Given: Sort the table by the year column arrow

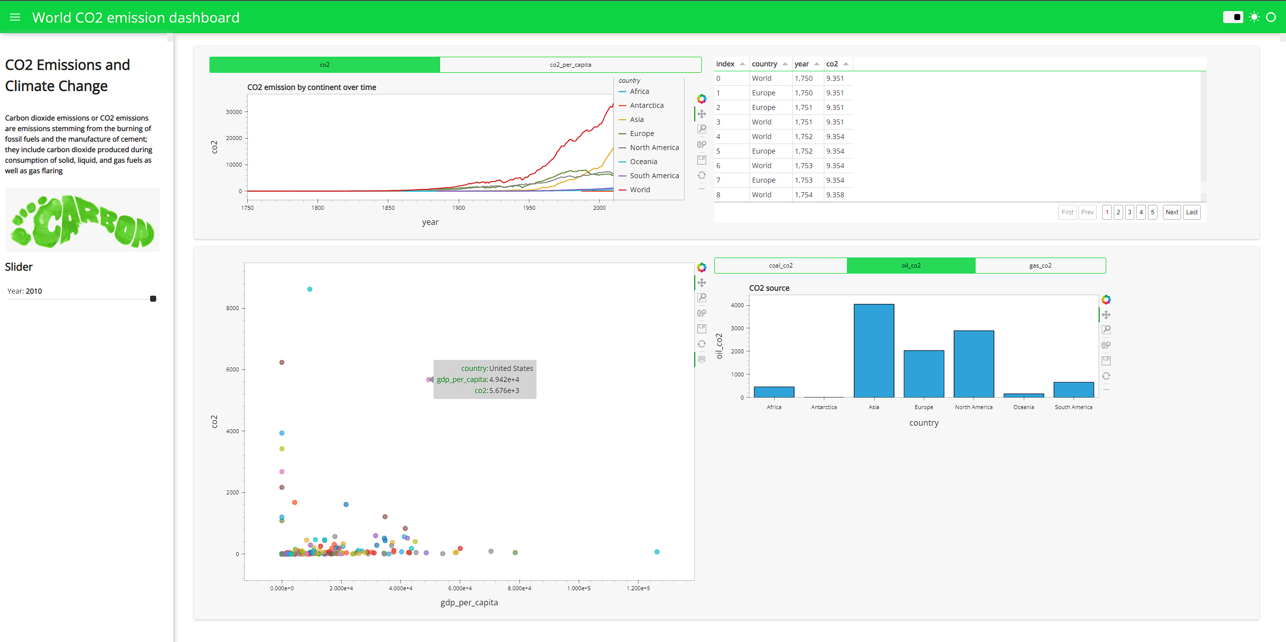Looking at the screenshot, I should click(x=818, y=63).
